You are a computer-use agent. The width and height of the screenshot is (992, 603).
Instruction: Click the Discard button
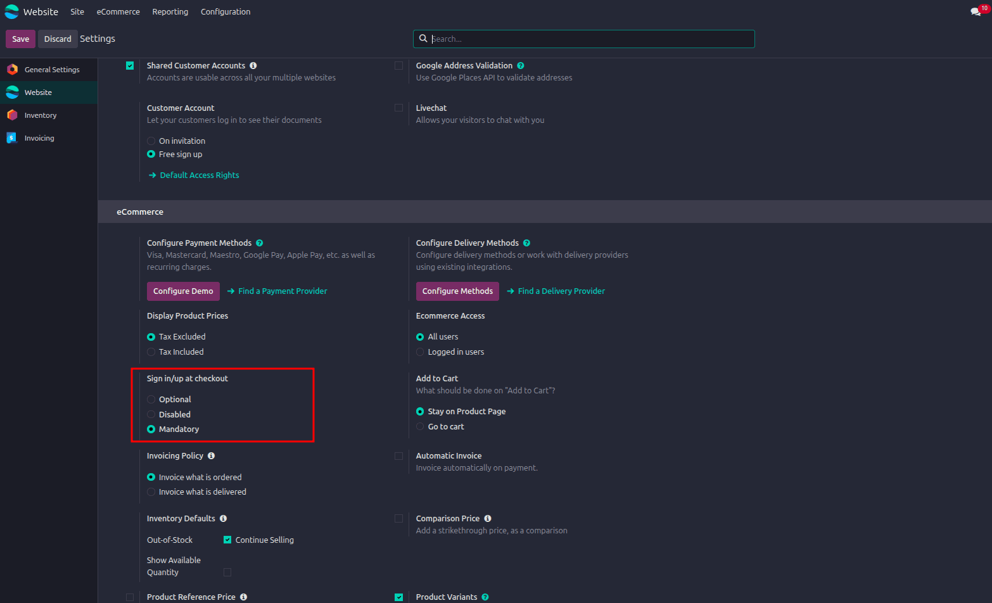point(58,39)
